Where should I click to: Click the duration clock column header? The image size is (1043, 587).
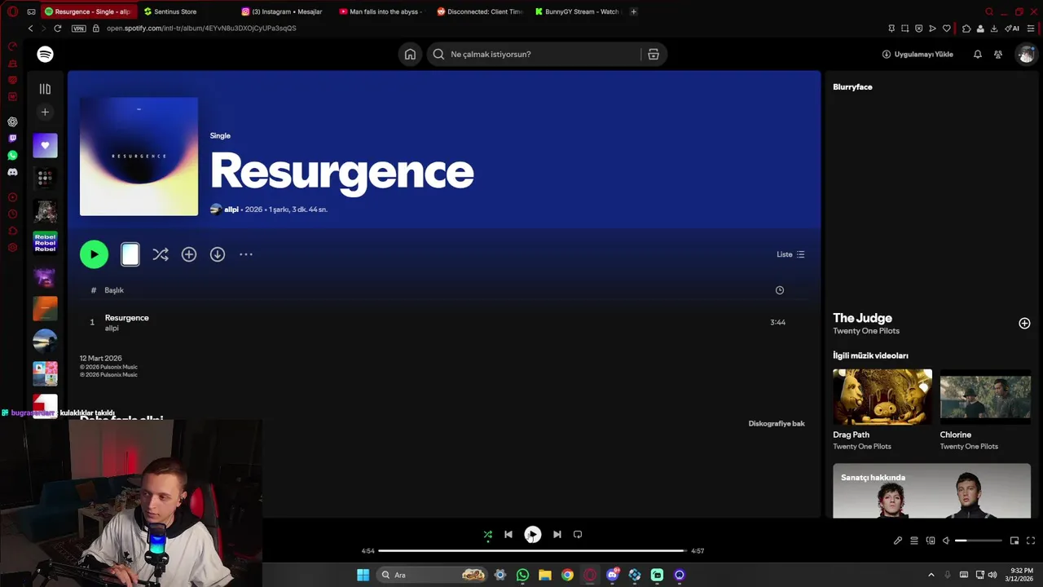coord(780,290)
